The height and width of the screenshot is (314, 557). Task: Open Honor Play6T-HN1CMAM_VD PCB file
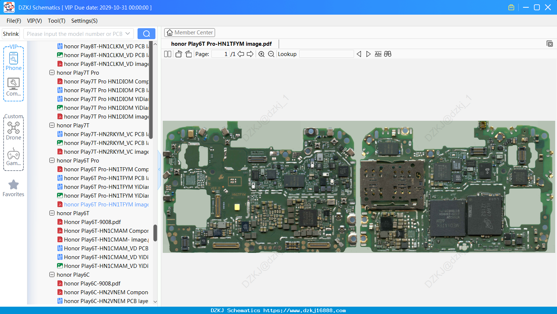103,248
